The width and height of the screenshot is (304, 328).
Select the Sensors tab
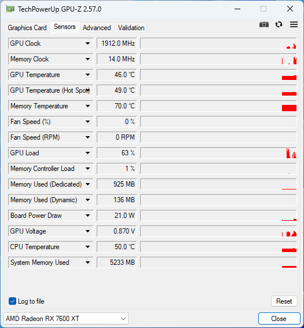tap(65, 27)
